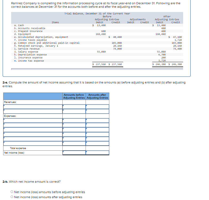Click the trial balance horizontal scrollbar
This screenshot has height=200, width=209.
(97, 69)
